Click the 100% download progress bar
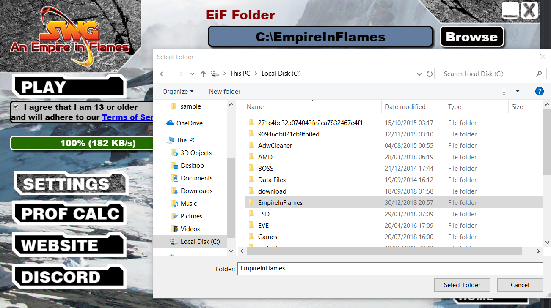The image size is (551, 308). click(x=82, y=143)
